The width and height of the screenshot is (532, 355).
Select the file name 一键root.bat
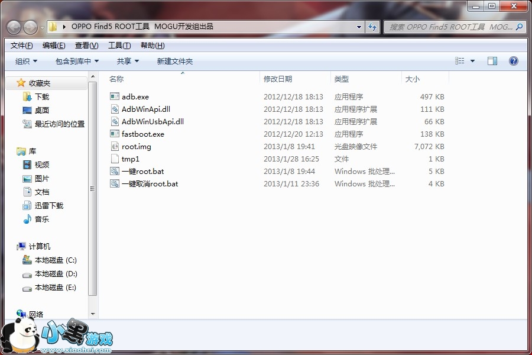(143, 172)
